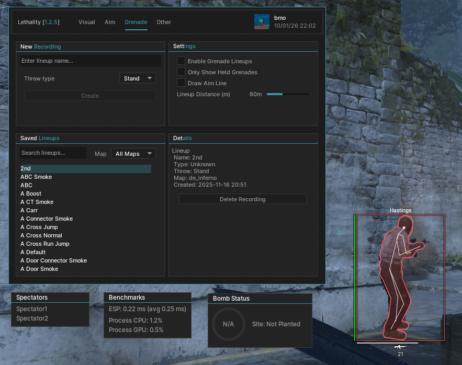The image size is (462, 365).
Task: Expand the Map All Maps dropdown
Action: [133, 154]
